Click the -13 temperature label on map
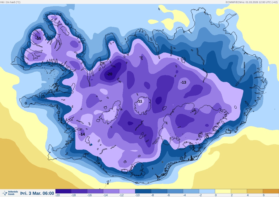This screenshot has width=279, height=197. 183,82
